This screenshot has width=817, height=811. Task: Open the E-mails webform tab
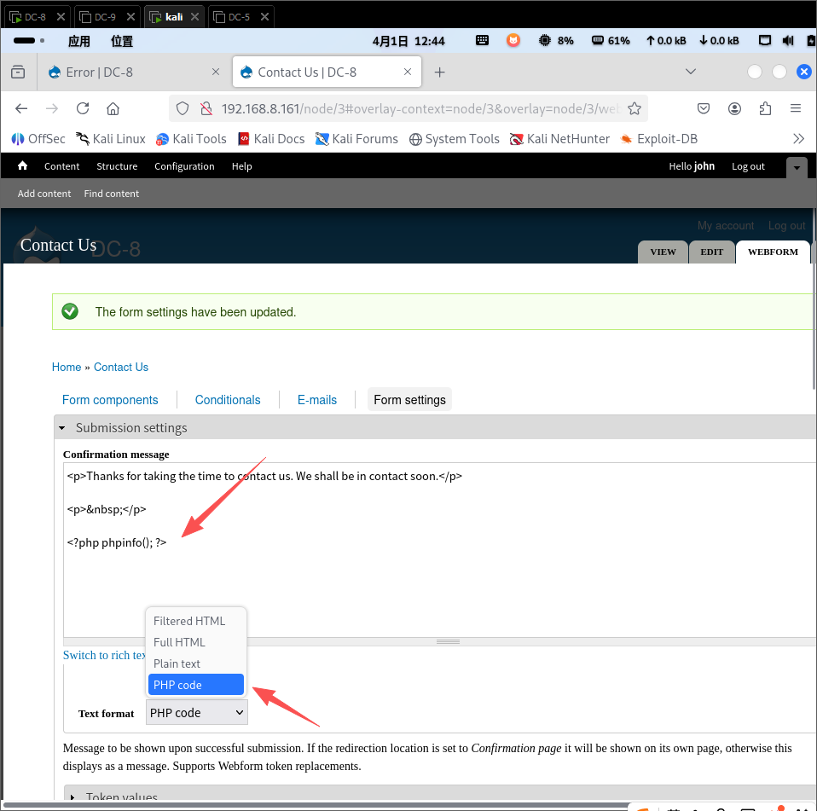click(316, 400)
